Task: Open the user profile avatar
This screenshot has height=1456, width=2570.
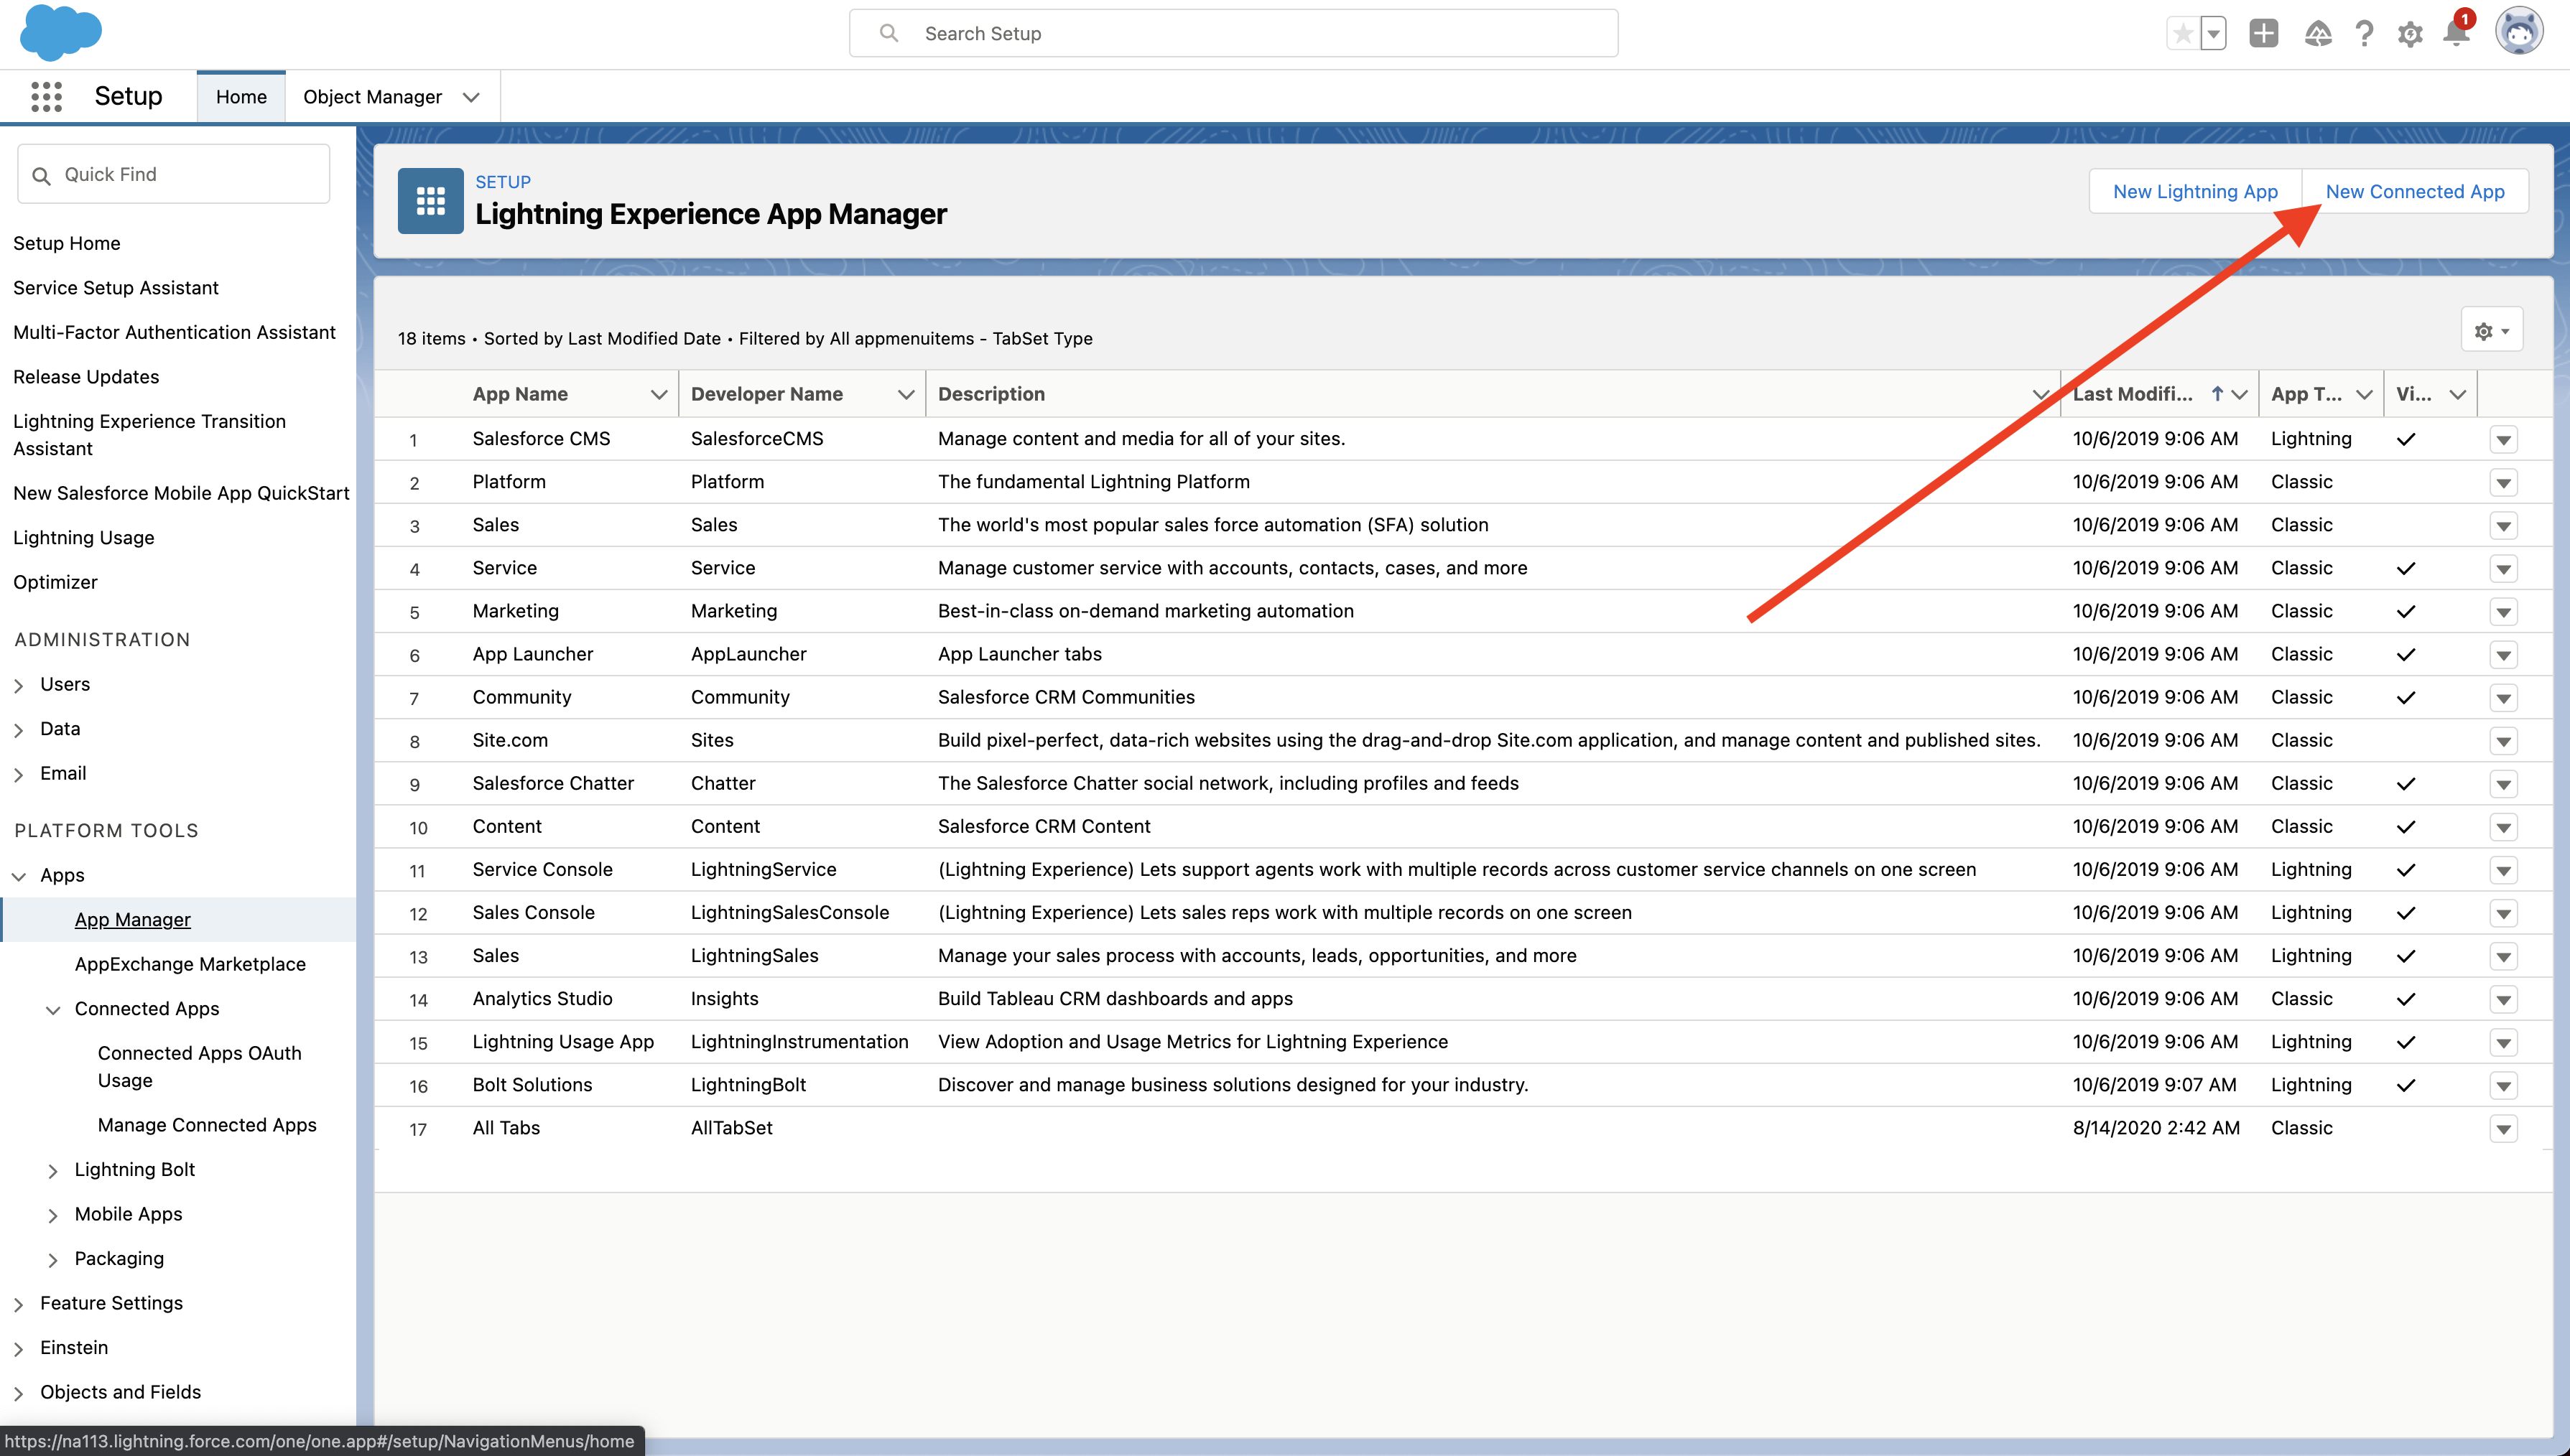Action: click(x=2519, y=32)
